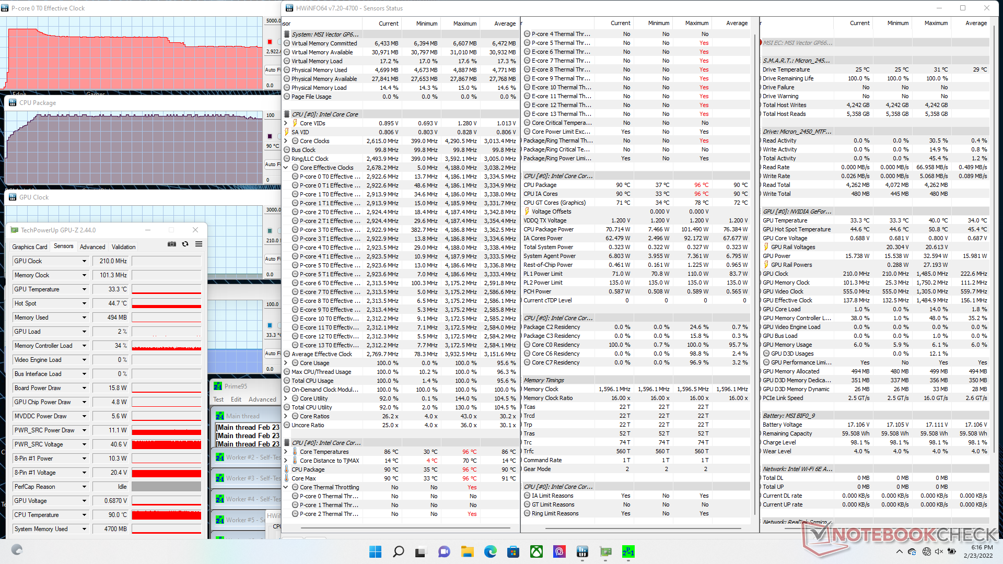Expand Core Utility tree node
1003x564 pixels.
[286, 398]
